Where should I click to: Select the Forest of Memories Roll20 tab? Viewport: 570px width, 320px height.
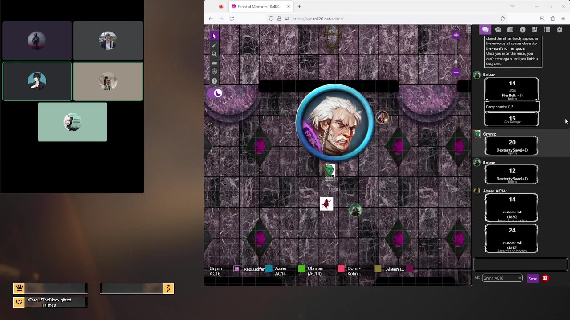(261, 7)
